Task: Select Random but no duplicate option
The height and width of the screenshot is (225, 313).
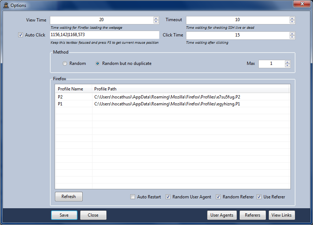Action: point(98,63)
